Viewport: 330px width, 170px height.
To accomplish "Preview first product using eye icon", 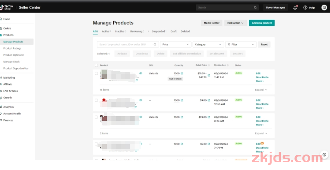I will tap(140, 73).
